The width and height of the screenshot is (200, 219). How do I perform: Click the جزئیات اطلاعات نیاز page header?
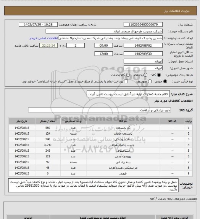[x=177, y=11]
